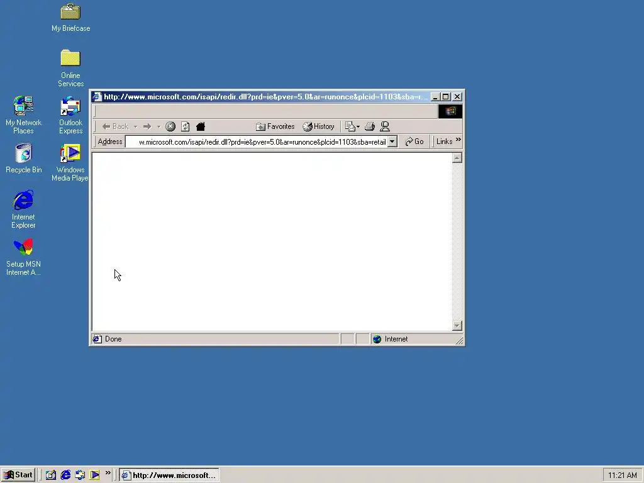Viewport: 644px width, 483px height.
Task: Select the Internet Explorer desktop icon
Action: pyautogui.click(x=23, y=209)
